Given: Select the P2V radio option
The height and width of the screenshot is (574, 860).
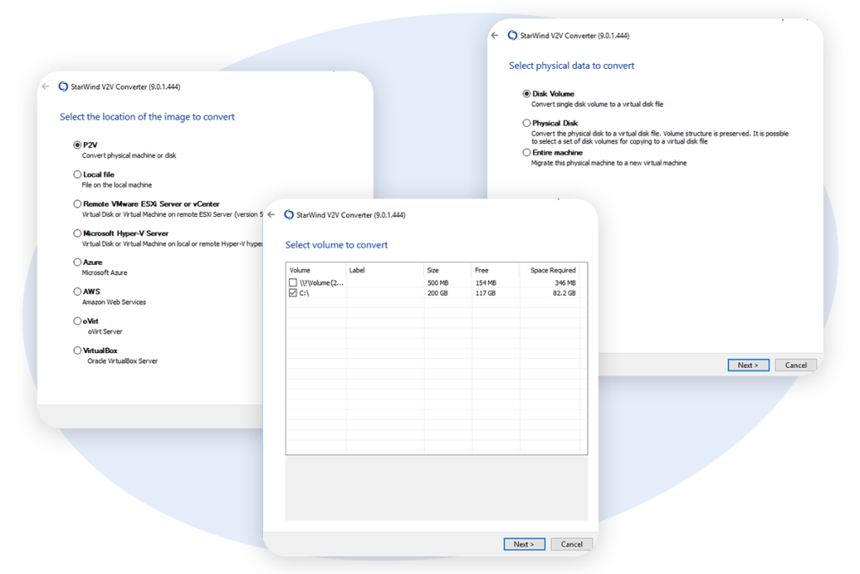Looking at the screenshot, I should [78, 145].
